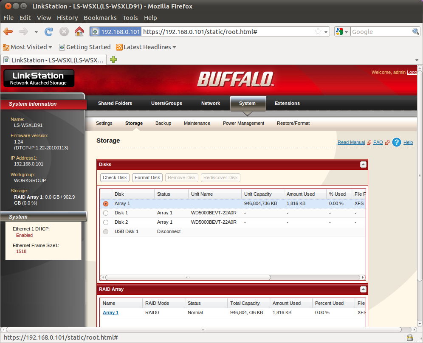Select the Disk 1 radio button

(x=106, y=213)
